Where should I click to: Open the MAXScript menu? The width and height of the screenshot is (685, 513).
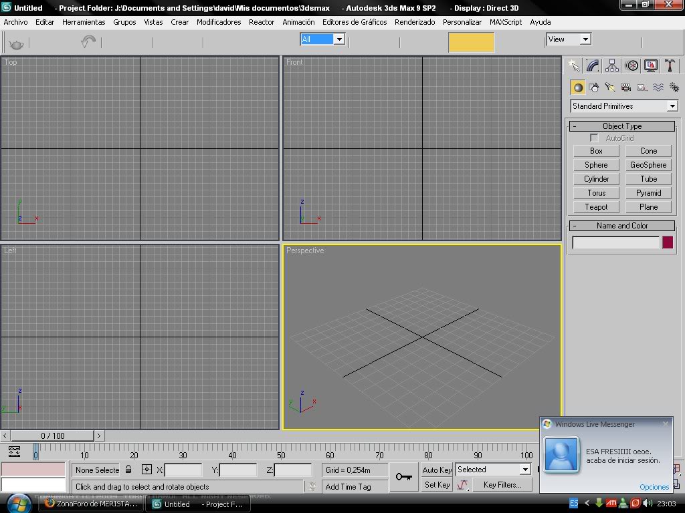(x=506, y=22)
